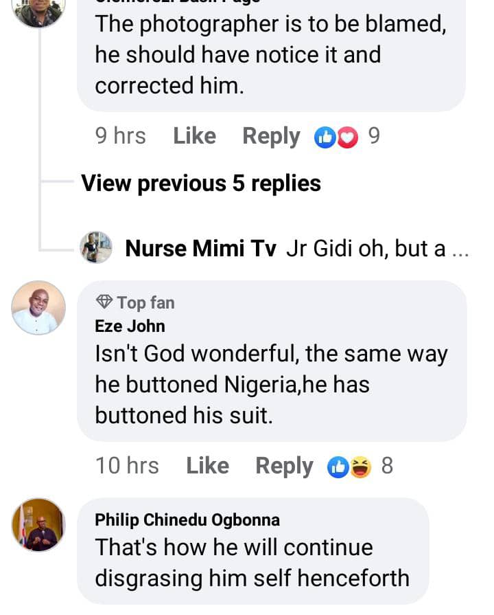The image size is (494, 615).
Task: Open Nurse Mimi Tv's profile name
Action: coord(200,249)
